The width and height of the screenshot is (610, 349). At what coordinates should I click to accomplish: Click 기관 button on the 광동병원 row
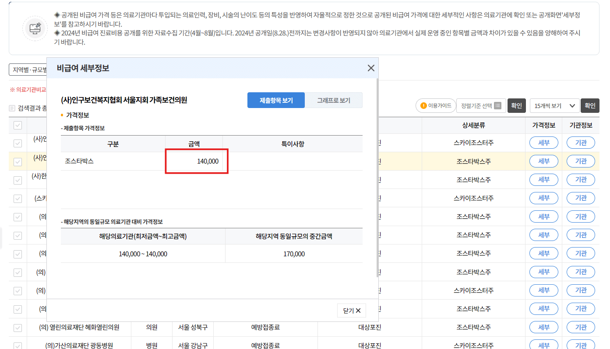(x=581, y=345)
